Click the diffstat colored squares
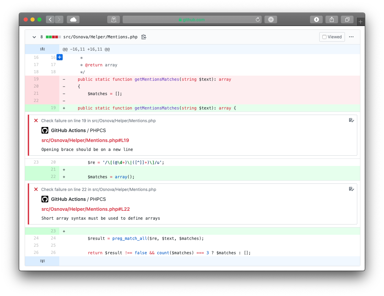384x296 pixels. point(53,37)
